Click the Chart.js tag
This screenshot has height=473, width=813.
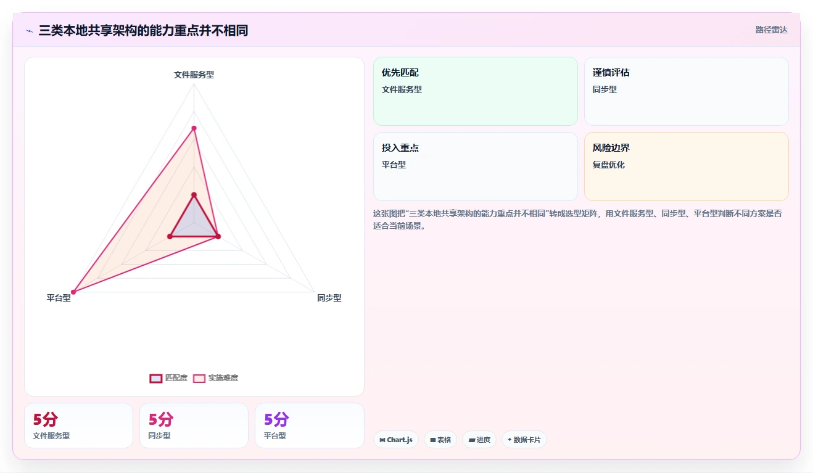pos(396,440)
